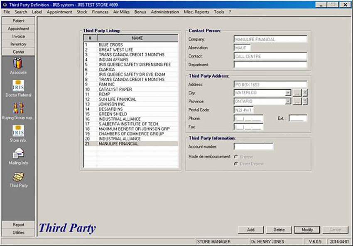Click the Company input field

pos(270,39)
